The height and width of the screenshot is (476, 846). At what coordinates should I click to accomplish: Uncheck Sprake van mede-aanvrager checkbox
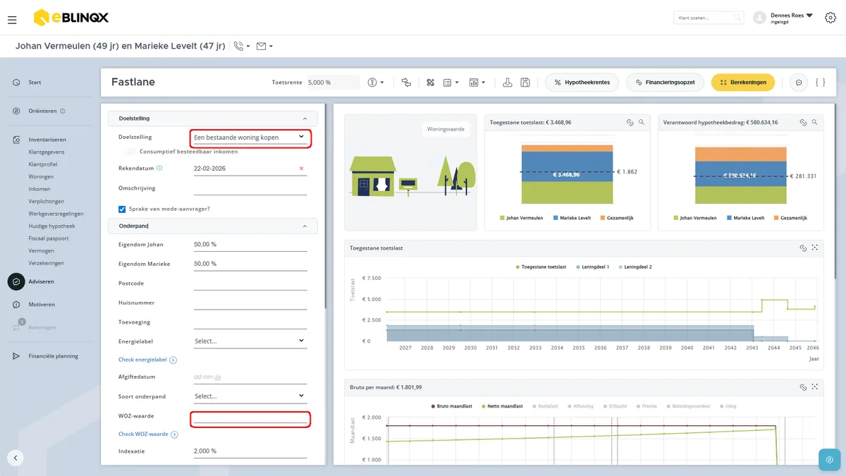coord(122,209)
